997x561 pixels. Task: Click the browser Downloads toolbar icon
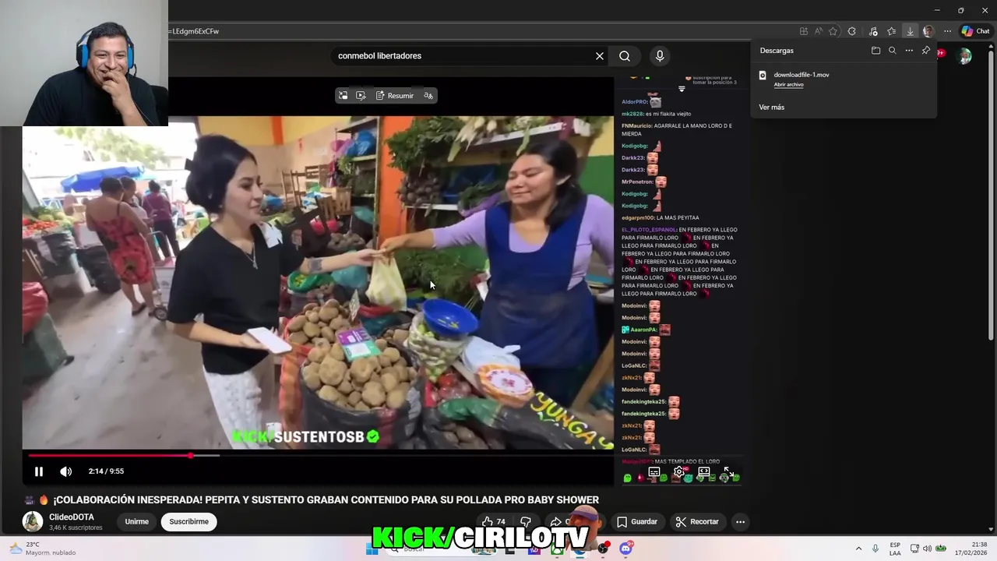coord(910,31)
